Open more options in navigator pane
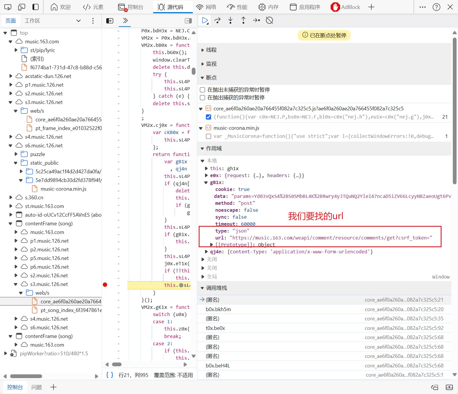The image size is (458, 394). click(x=93, y=21)
